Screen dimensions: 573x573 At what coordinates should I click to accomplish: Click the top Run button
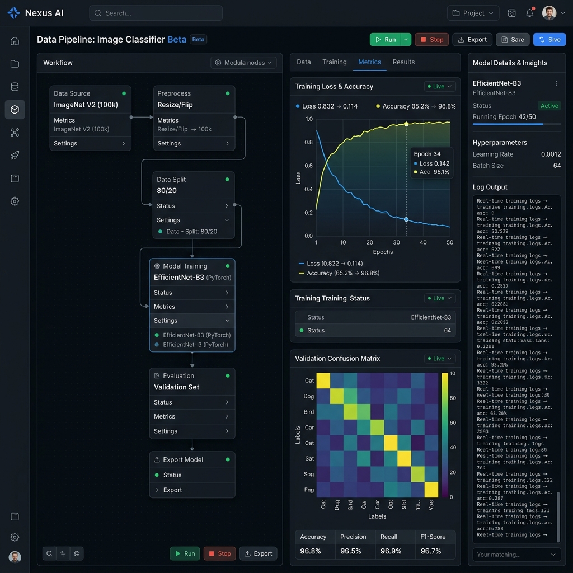click(386, 40)
